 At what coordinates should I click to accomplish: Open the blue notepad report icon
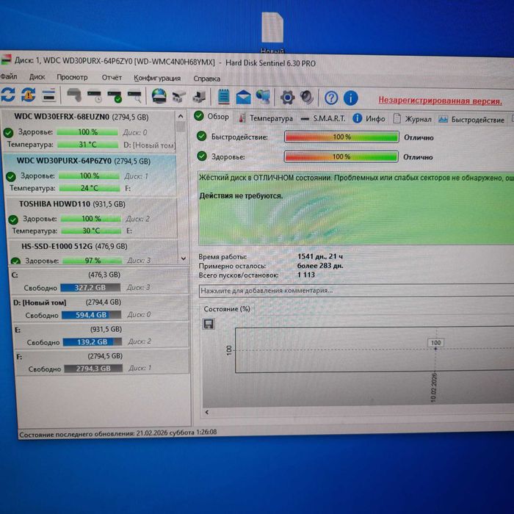tap(224, 97)
